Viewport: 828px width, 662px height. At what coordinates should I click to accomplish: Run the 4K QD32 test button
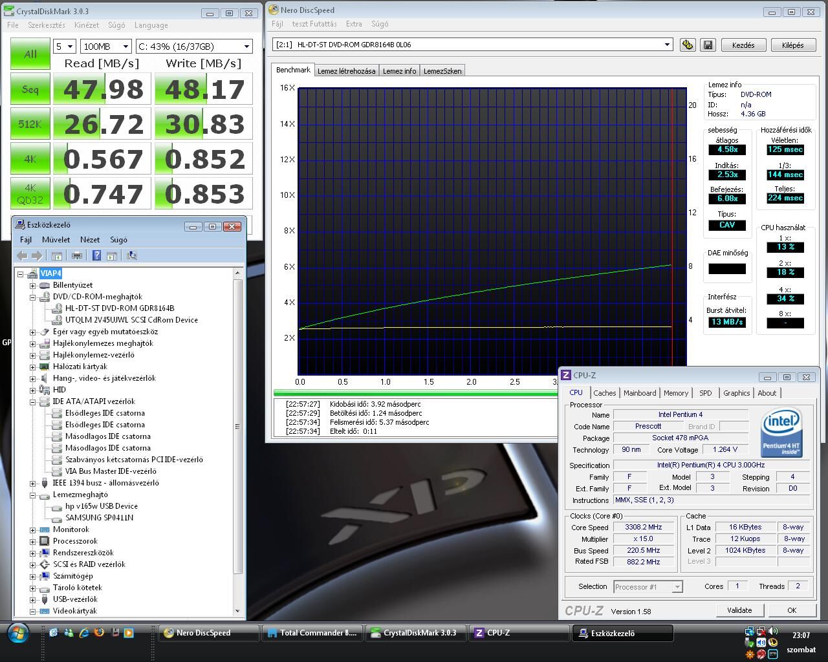coord(30,194)
